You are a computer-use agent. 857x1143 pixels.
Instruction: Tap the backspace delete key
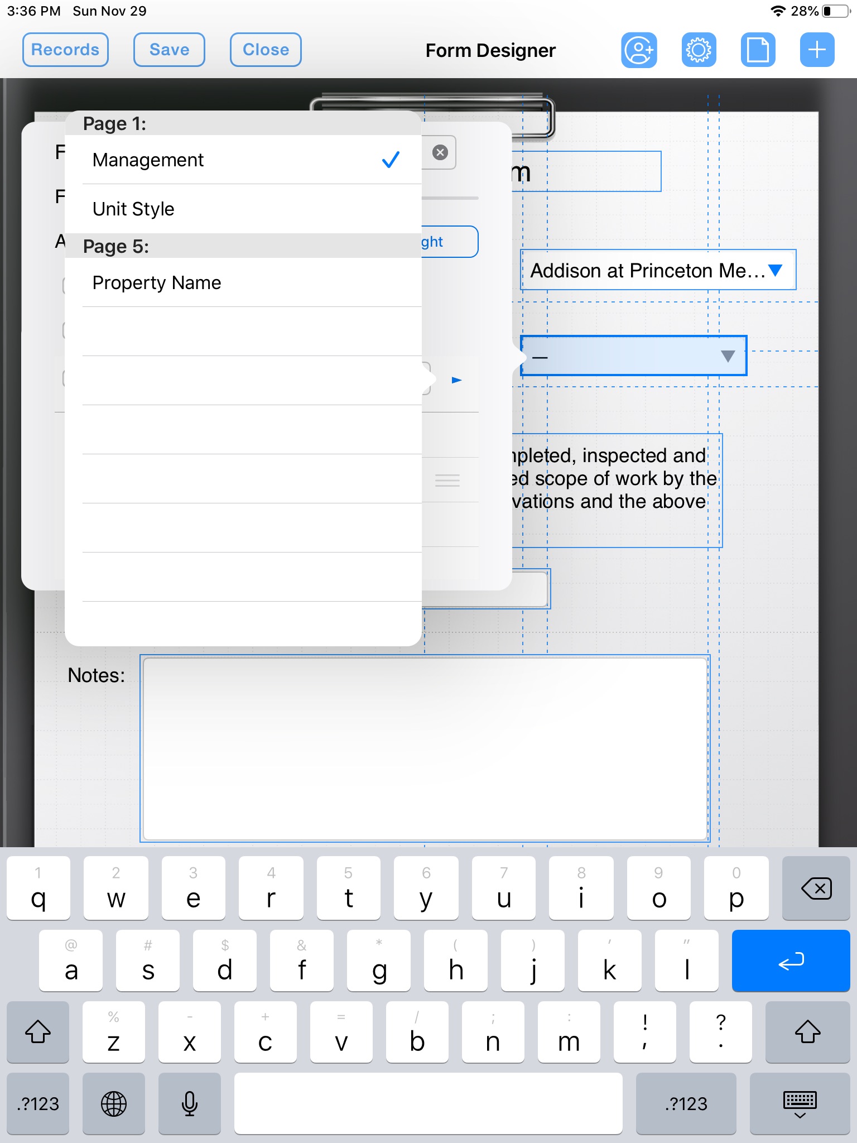[x=816, y=888]
